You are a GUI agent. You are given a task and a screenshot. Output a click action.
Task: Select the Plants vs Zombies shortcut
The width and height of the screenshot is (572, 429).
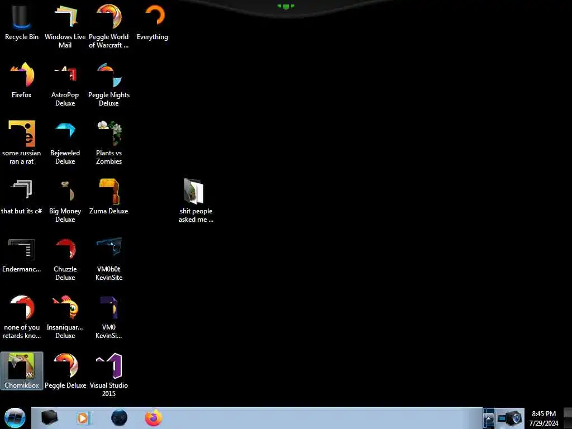(x=109, y=142)
